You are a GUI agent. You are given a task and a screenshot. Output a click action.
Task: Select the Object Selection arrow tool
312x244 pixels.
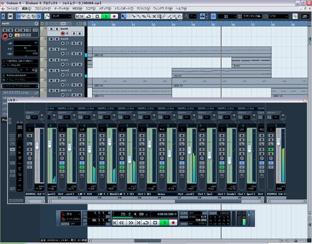click(x=123, y=16)
